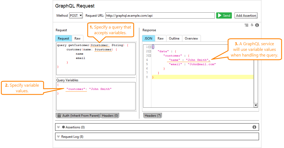Click the info icon above the Response pane
The width and height of the screenshot is (284, 148).
257,25
